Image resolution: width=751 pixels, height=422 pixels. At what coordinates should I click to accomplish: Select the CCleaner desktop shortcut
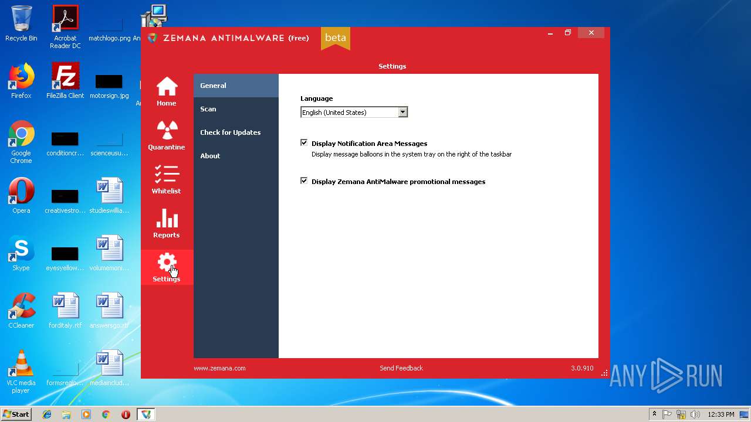21,311
